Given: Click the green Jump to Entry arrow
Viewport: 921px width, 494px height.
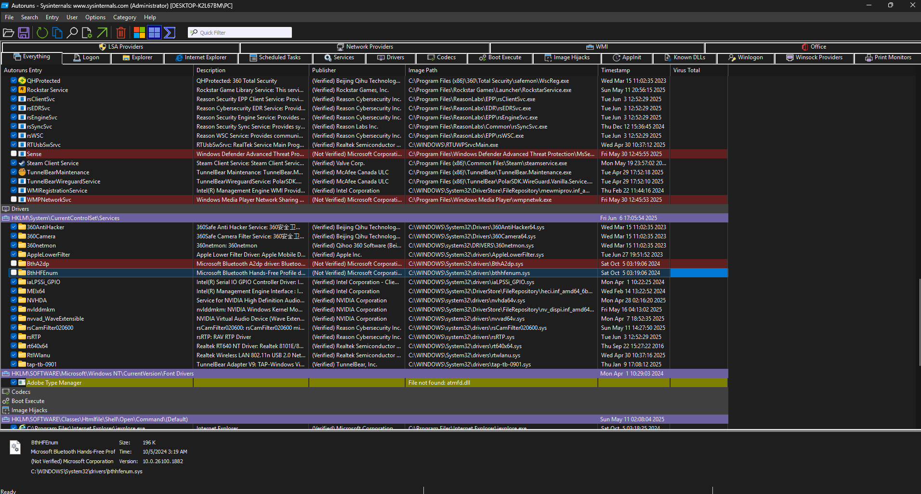Looking at the screenshot, I should 102,33.
